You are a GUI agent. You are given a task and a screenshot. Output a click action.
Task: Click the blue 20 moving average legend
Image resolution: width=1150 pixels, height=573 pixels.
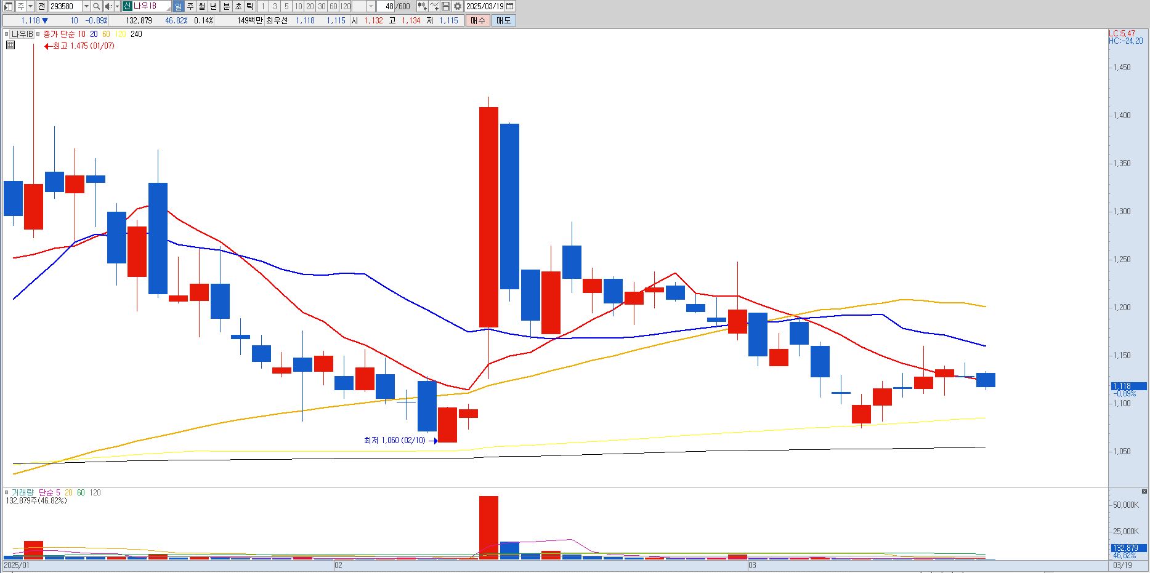94,34
